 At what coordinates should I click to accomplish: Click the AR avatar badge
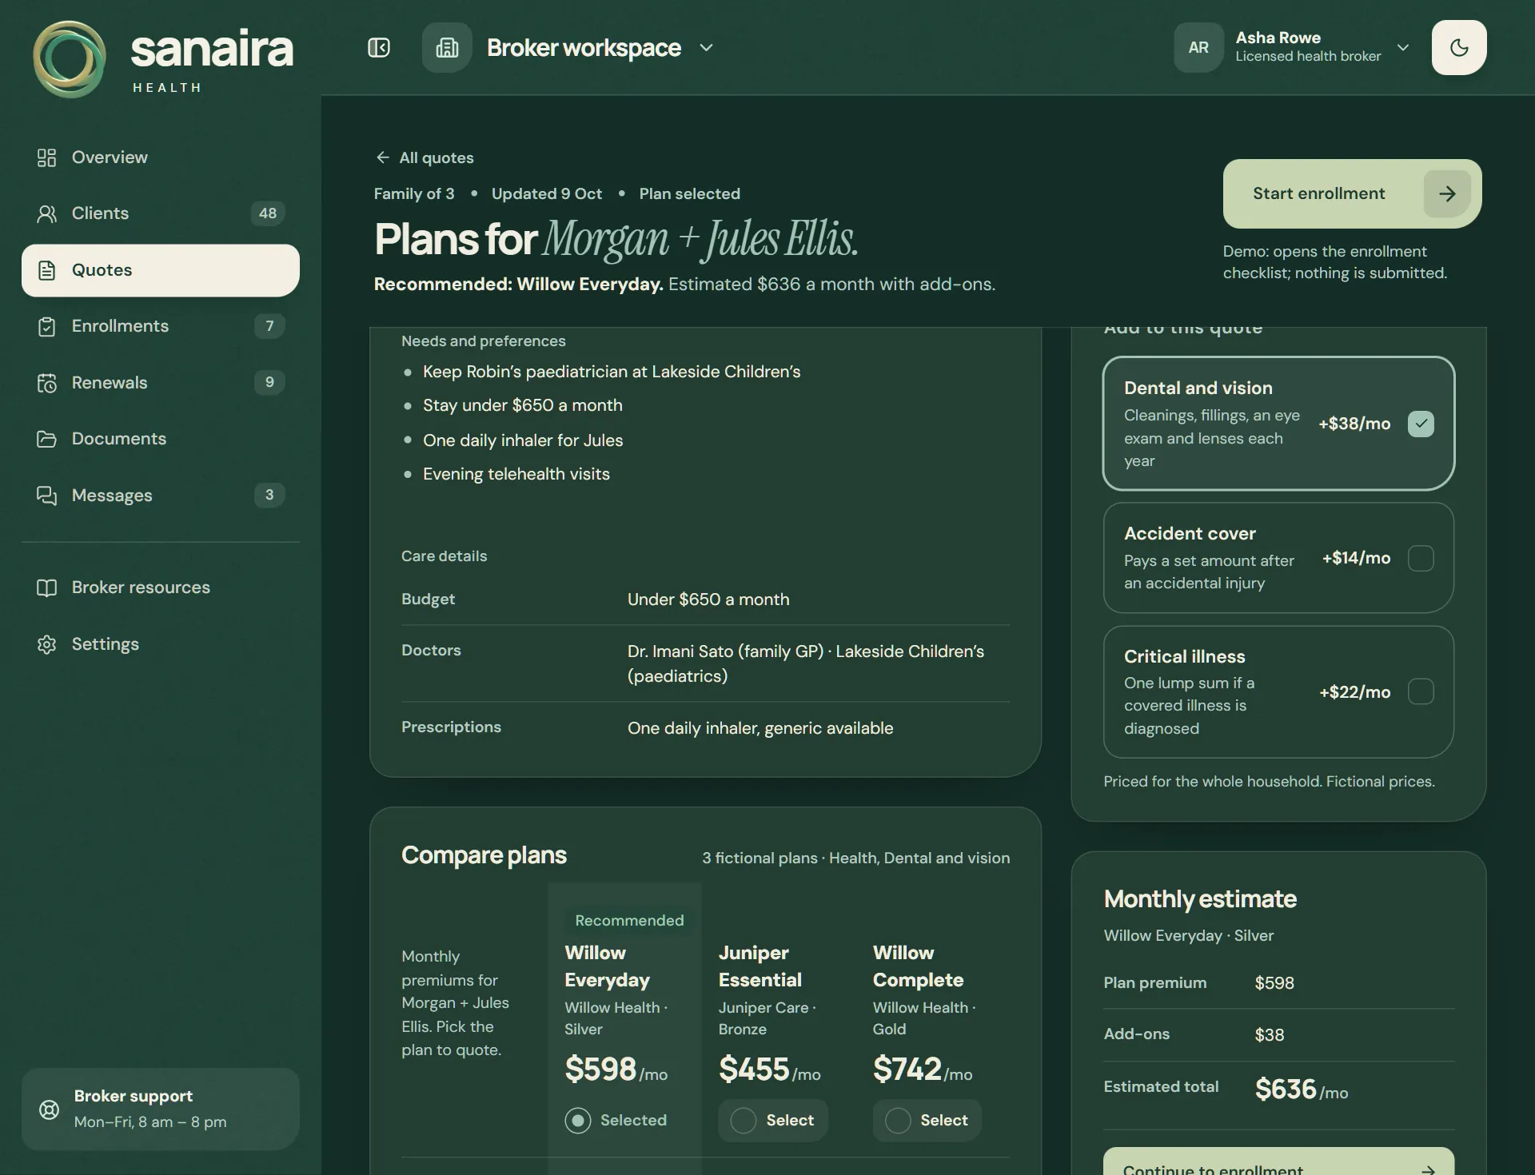click(x=1198, y=48)
